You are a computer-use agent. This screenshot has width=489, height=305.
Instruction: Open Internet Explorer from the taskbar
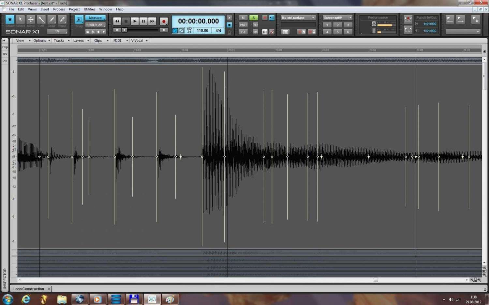tap(26, 299)
